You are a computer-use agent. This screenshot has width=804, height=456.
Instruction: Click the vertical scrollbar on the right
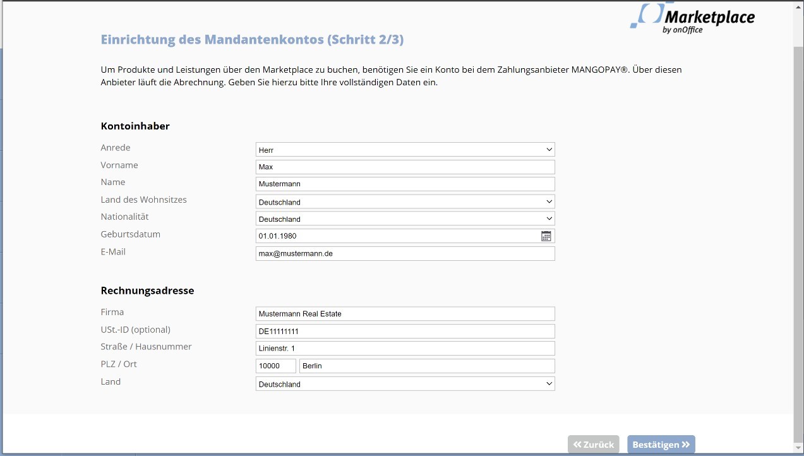click(798, 240)
